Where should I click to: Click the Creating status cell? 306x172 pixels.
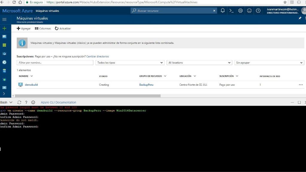coord(104,85)
